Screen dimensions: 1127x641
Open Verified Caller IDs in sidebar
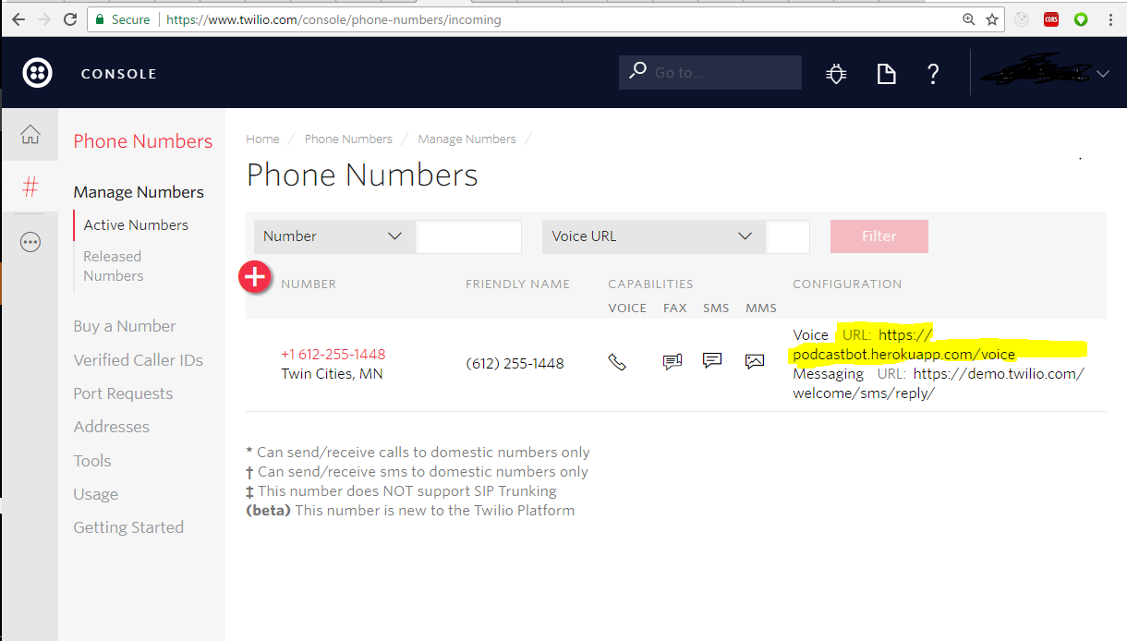pyautogui.click(x=139, y=360)
